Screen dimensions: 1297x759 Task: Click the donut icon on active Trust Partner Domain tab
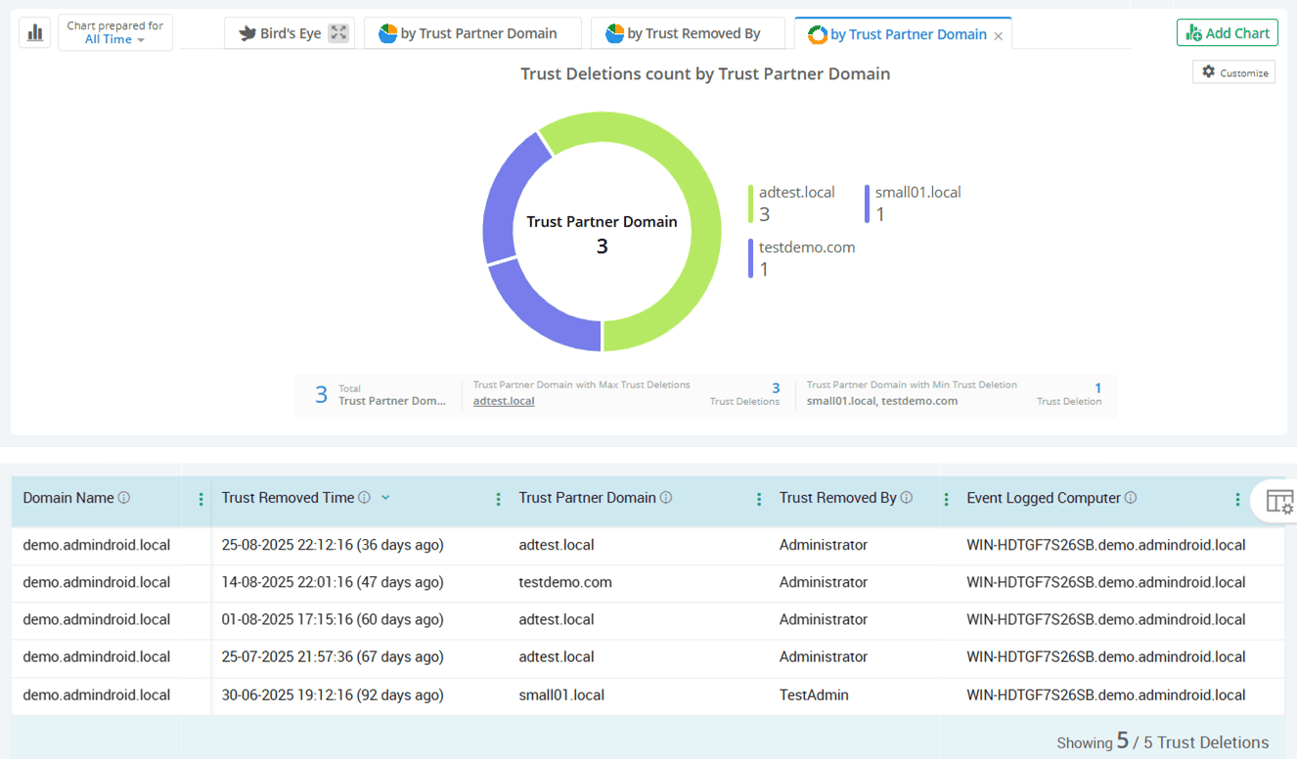(816, 33)
